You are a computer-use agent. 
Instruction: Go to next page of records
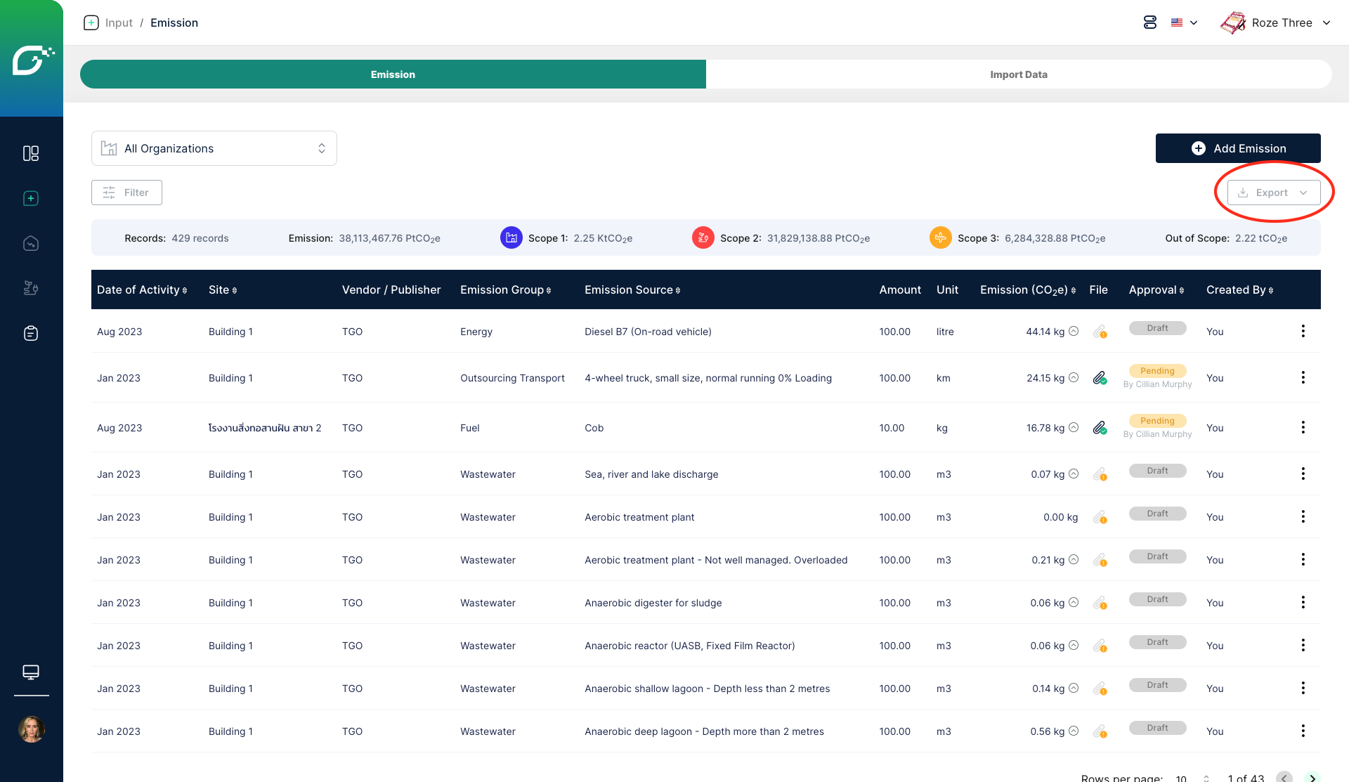coord(1312,777)
